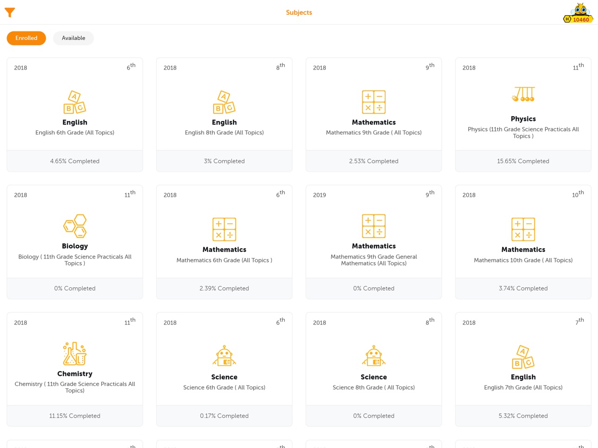Click the Science 6th Grade robot icon
Image resolution: width=598 pixels, height=448 pixels.
pyautogui.click(x=224, y=356)
